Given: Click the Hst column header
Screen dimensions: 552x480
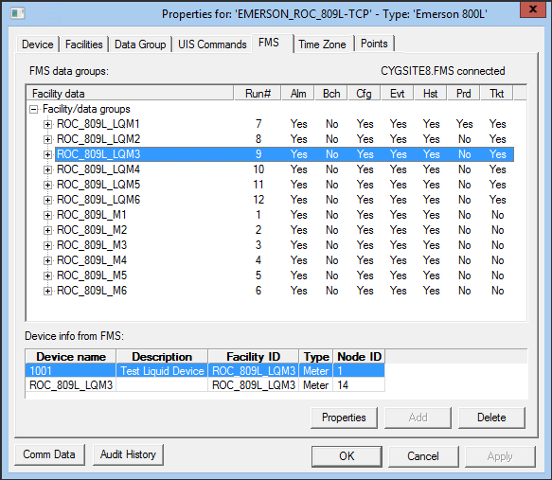Looking at the screenshot, I should (x=430, y=94).
